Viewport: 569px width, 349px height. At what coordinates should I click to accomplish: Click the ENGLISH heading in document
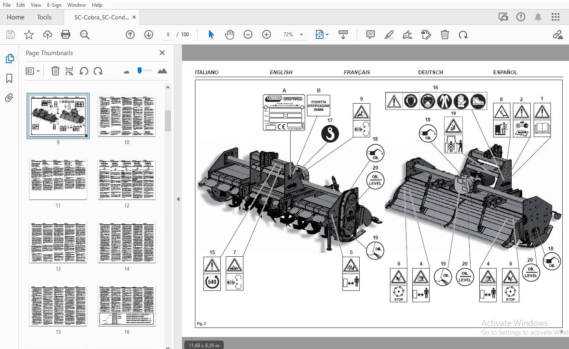(281, 72)
